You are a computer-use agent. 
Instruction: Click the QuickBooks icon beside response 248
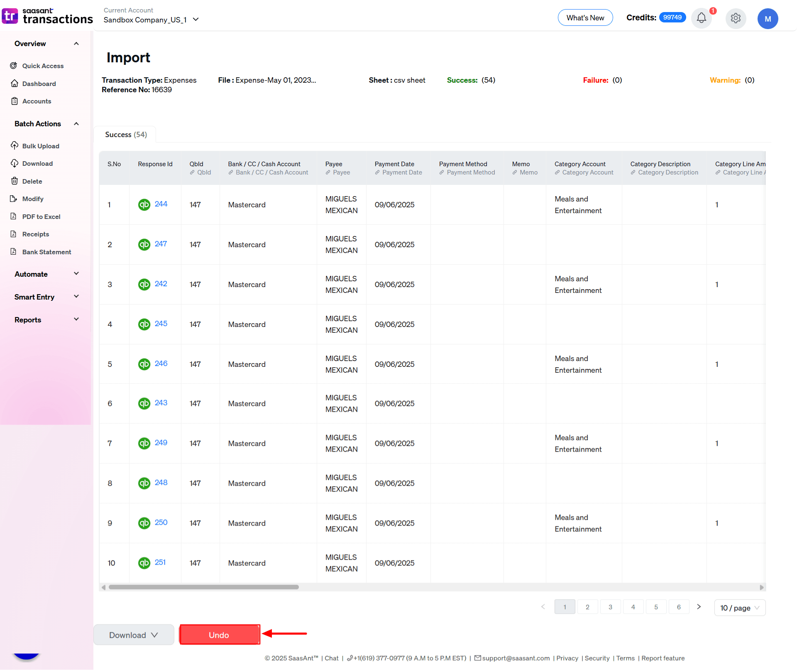(144, 483)
